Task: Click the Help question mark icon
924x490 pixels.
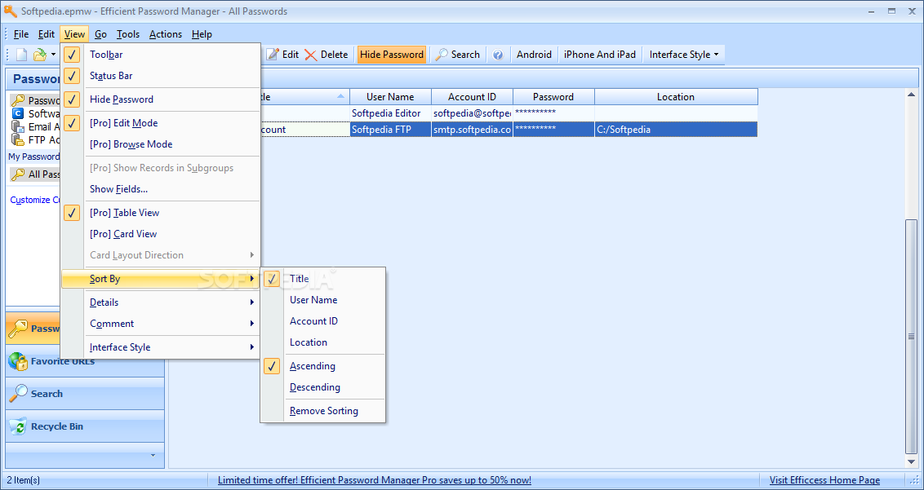Action: 498,55
